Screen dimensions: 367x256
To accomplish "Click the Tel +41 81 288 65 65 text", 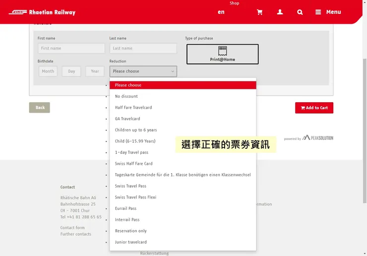I will tap(81, 217).
